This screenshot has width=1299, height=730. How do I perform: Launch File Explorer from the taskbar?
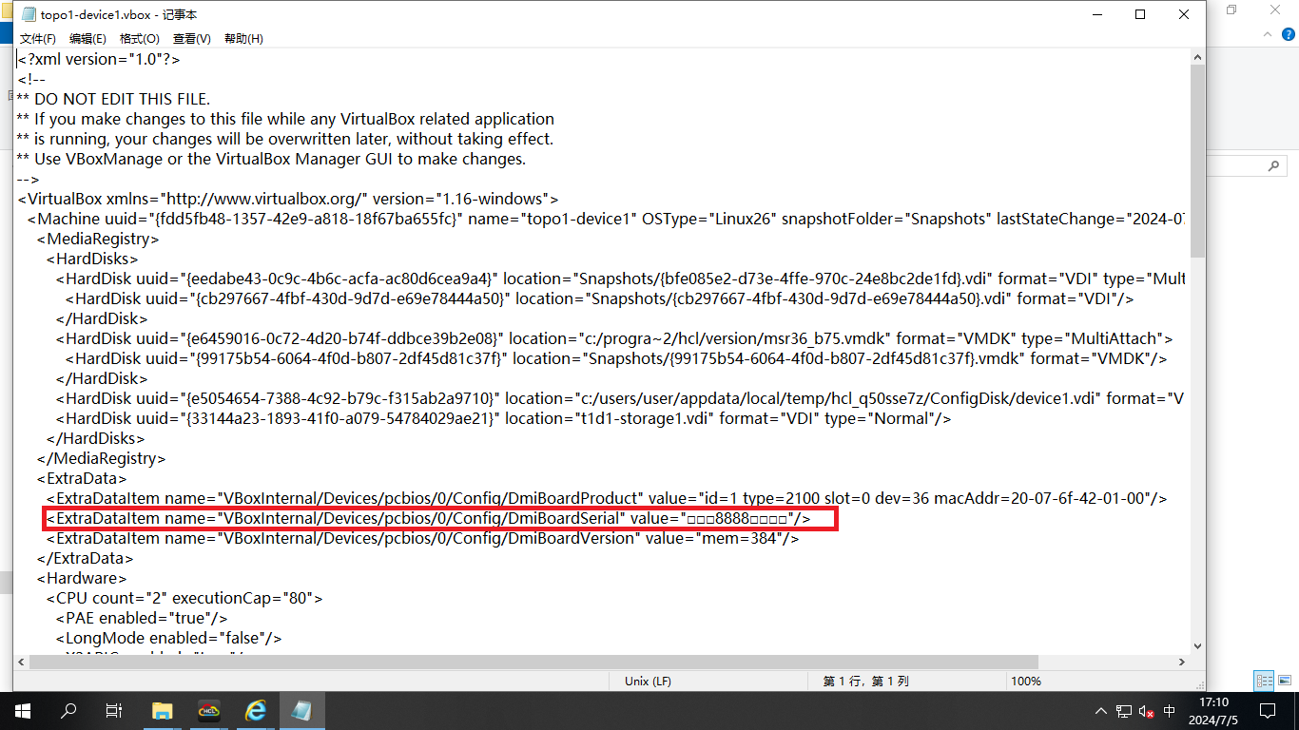pyautogui.click(x=163, y=711)
